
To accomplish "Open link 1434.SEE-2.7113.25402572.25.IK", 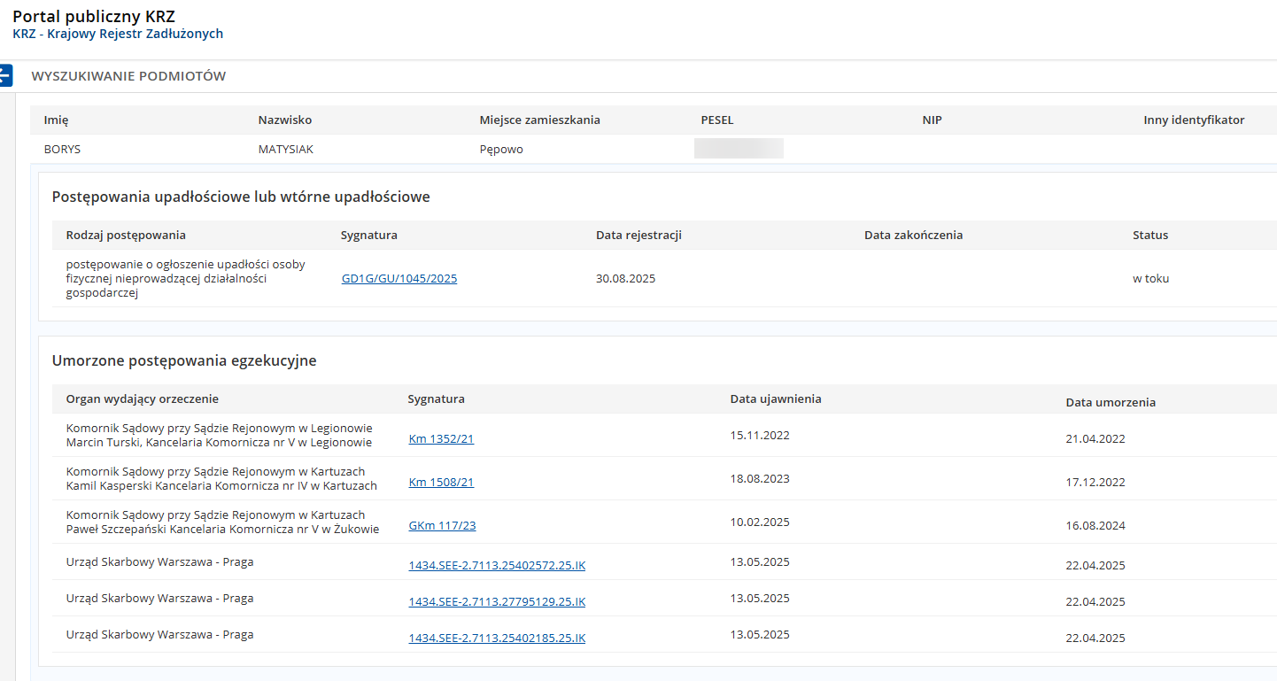I will [496, 565].
